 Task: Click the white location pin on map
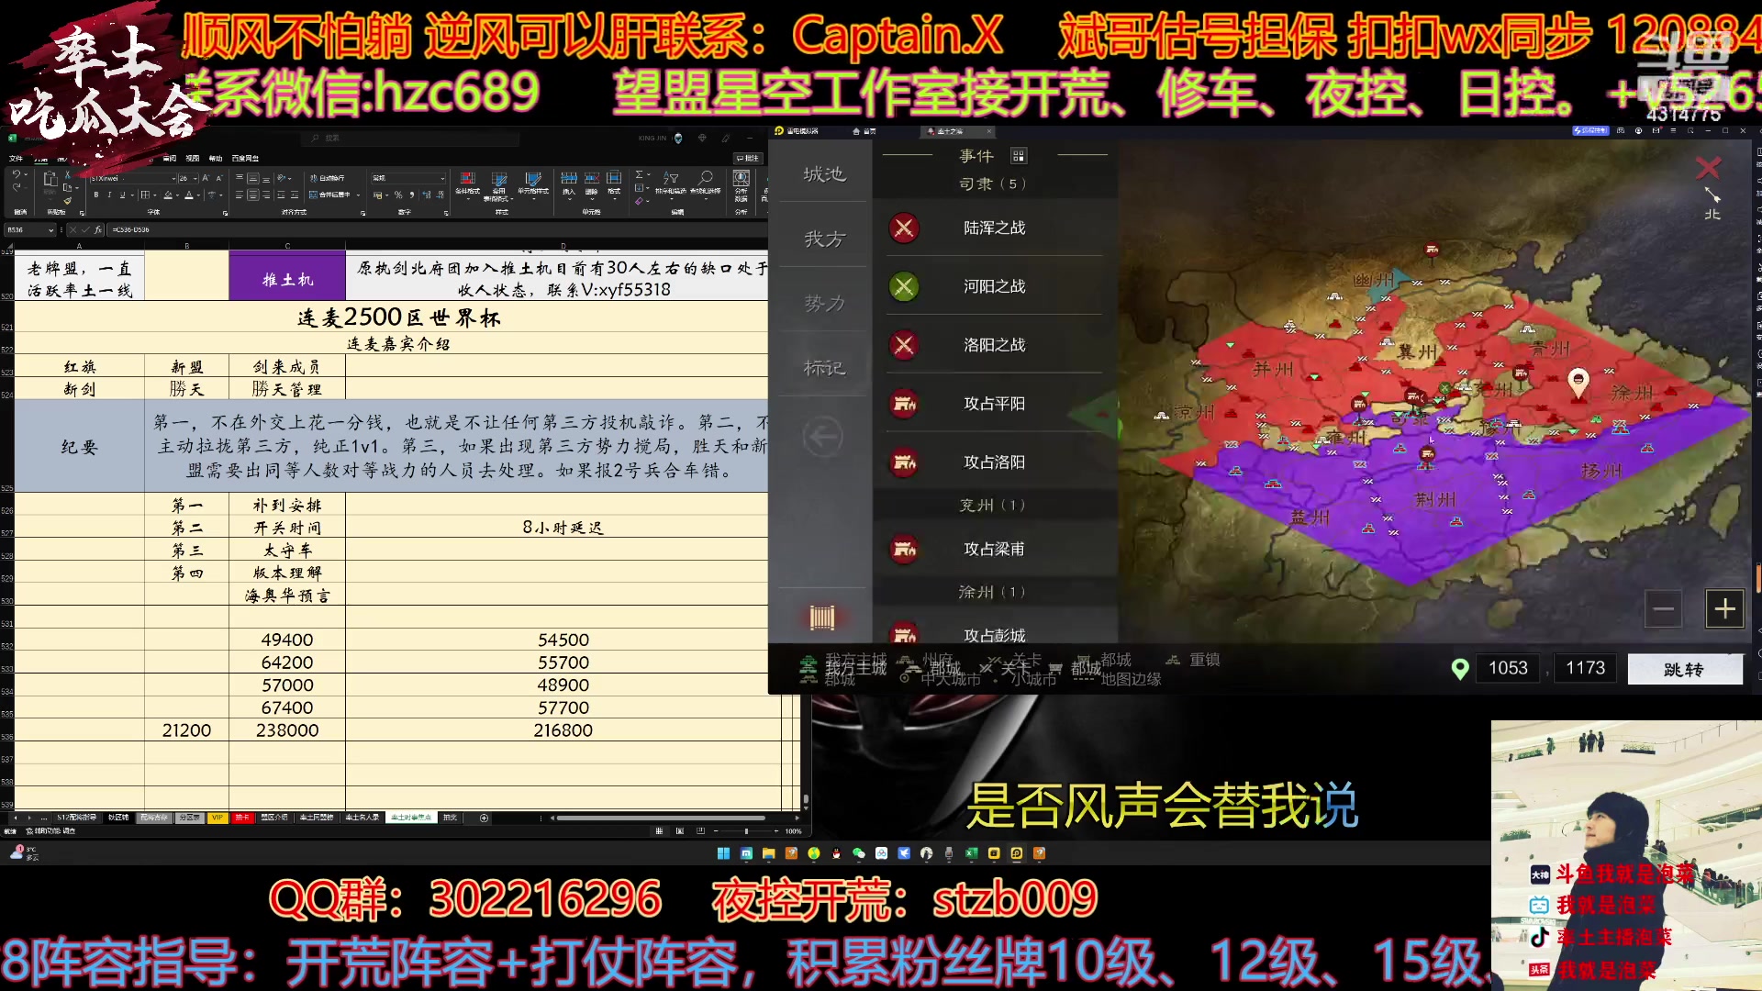tap(1578, 382)
